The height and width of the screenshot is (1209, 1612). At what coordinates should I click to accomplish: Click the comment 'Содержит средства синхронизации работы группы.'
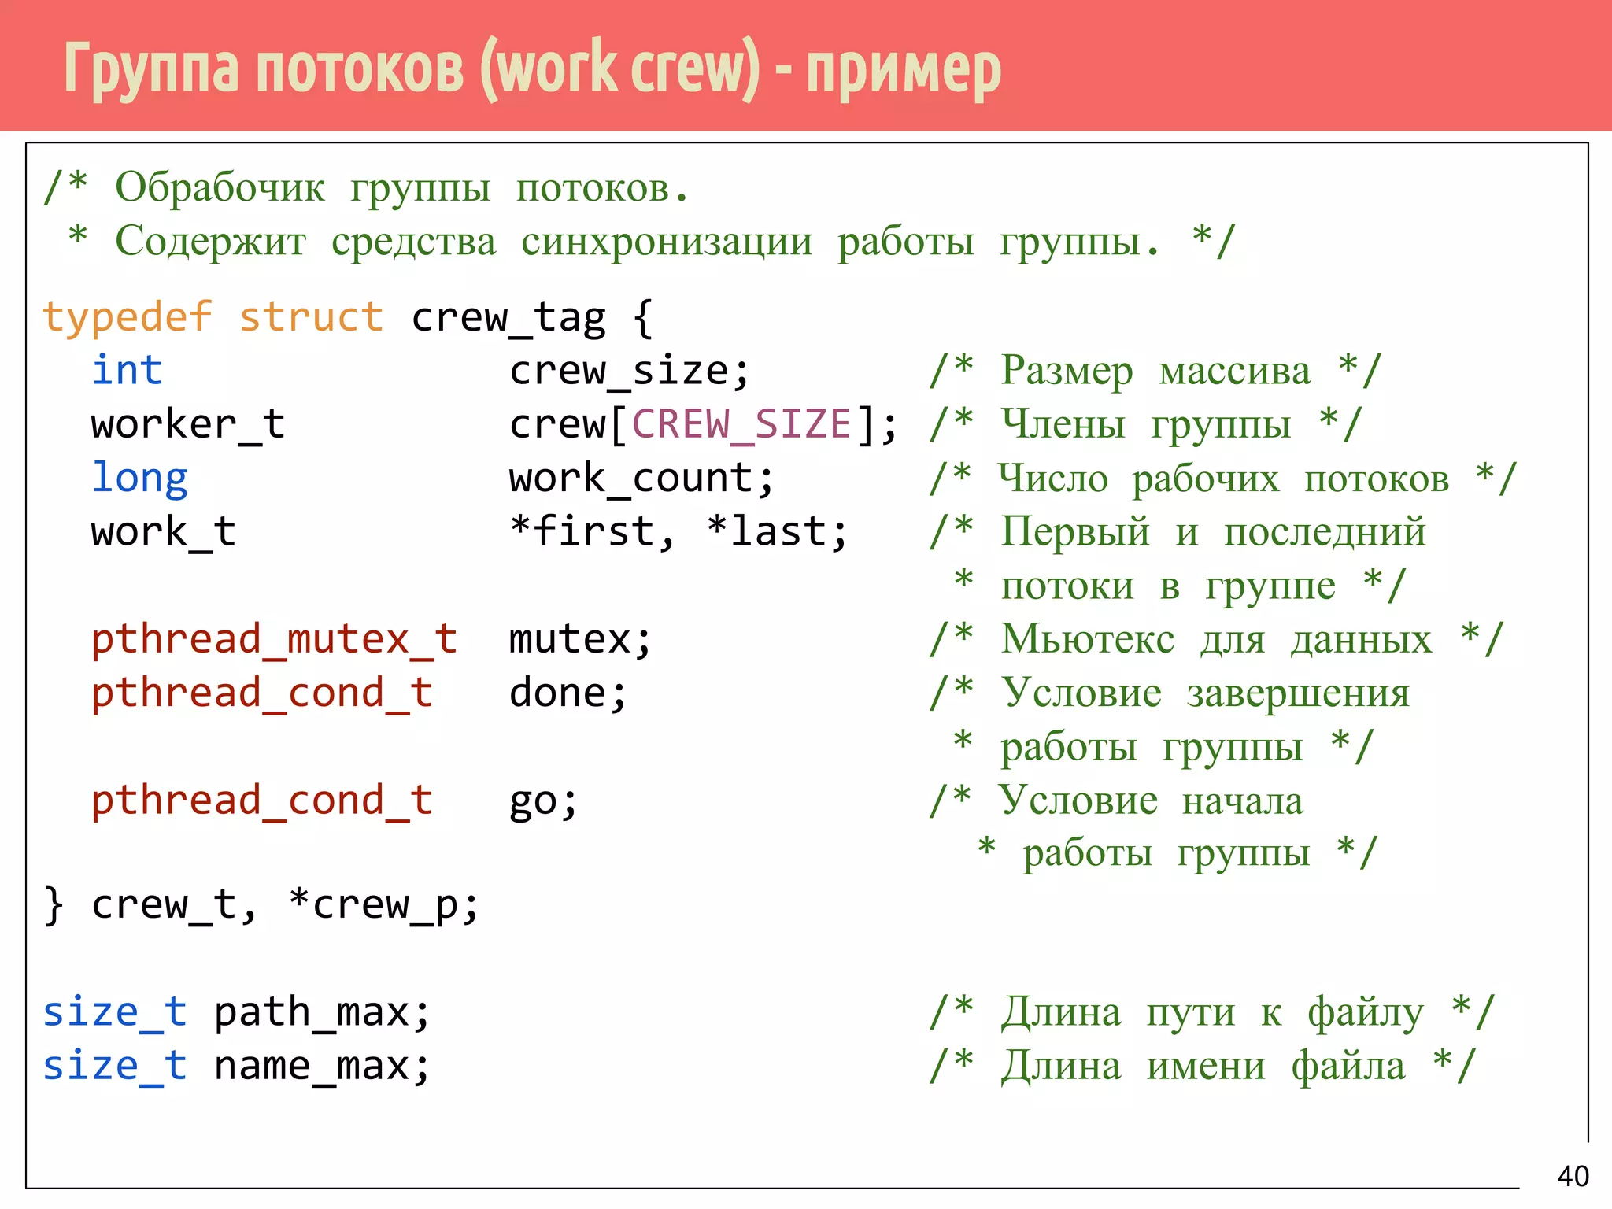point(638,242)
